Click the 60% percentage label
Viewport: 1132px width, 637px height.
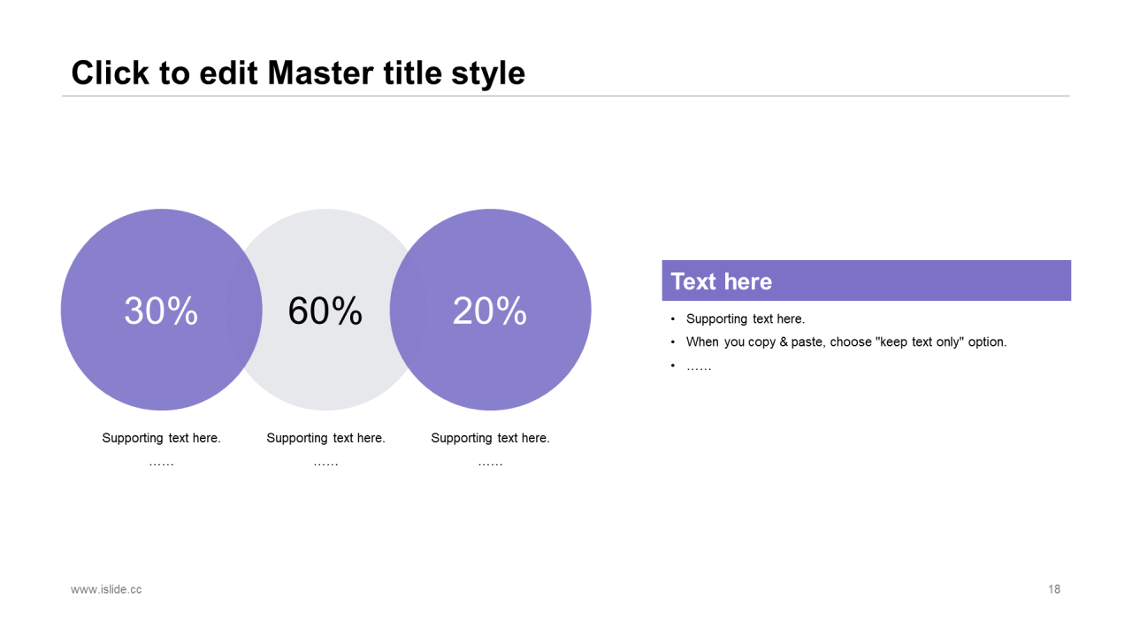click(325, 311)
